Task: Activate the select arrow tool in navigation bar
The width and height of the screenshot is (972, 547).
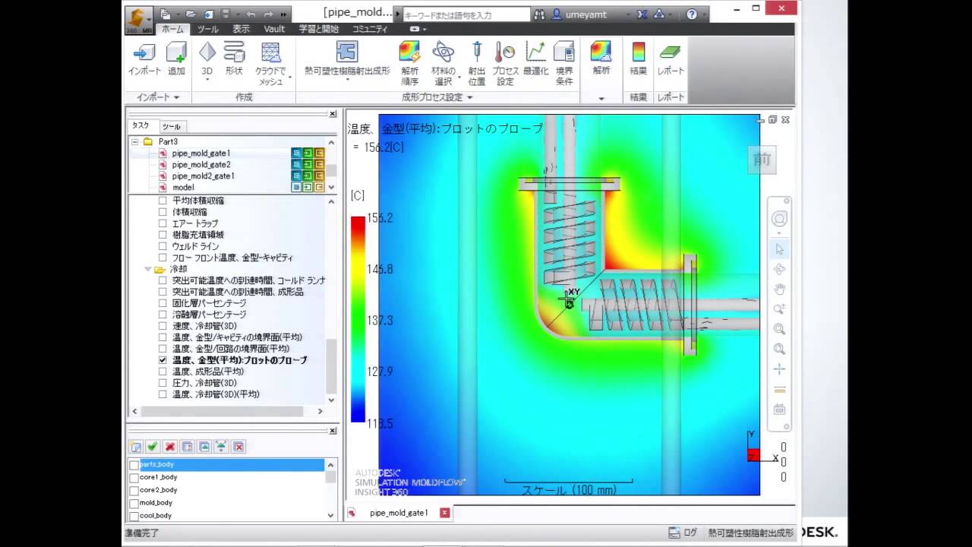Action: [779, 249]
